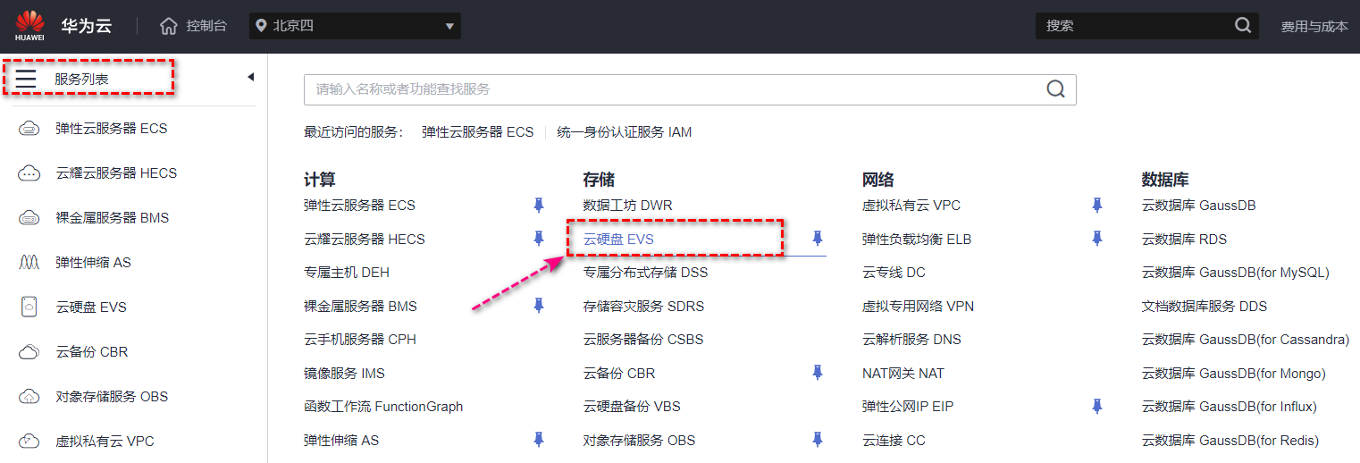Screen dimensions: 1360x463
Task: Open 云连接 CC service
Action: tap(894, 440)
